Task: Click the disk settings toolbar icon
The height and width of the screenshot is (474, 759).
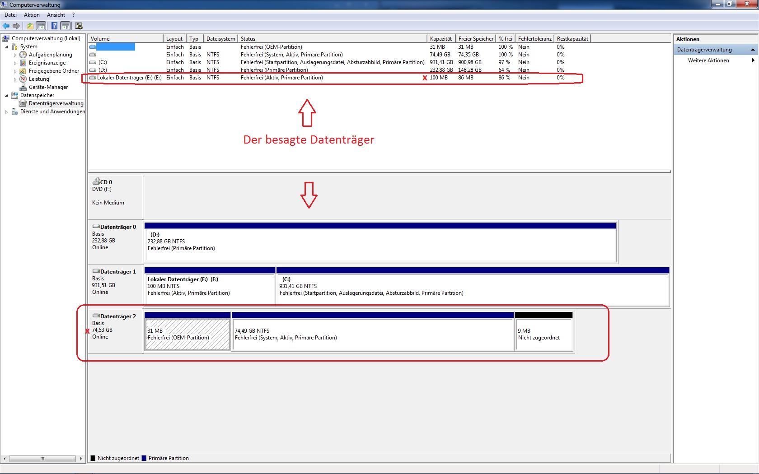Action: pyautogui.click(x=79, y=26)
